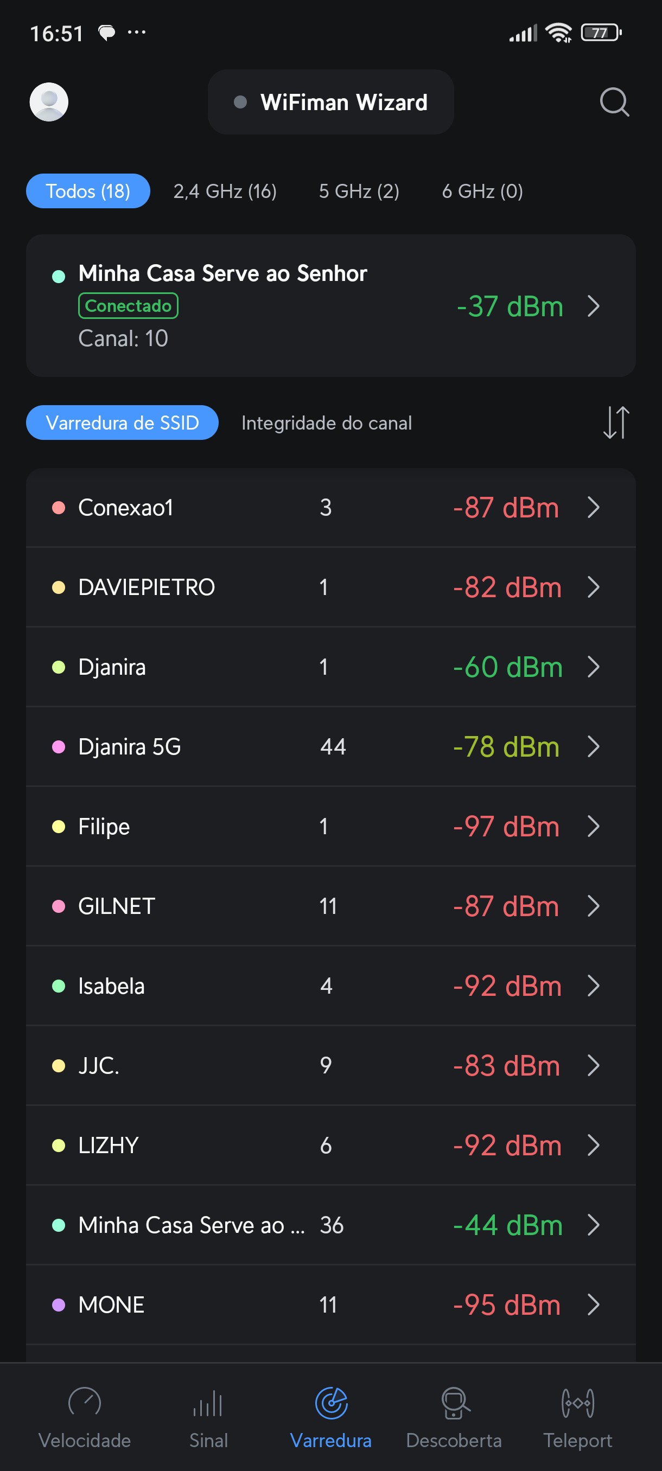This screenshot has height=1471, width=662.
Task: Select the Varredura radar icon
Action: click(x=332, y=1403)
